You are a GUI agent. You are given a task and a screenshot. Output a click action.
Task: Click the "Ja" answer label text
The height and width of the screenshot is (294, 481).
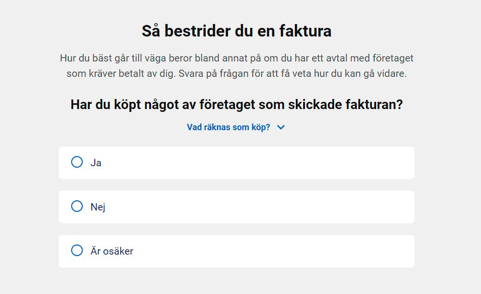pos(96,163)
